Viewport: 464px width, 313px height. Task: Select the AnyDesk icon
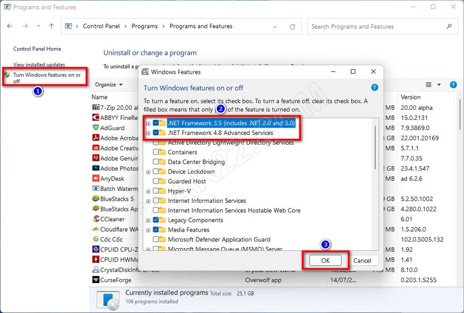point(96,178)
